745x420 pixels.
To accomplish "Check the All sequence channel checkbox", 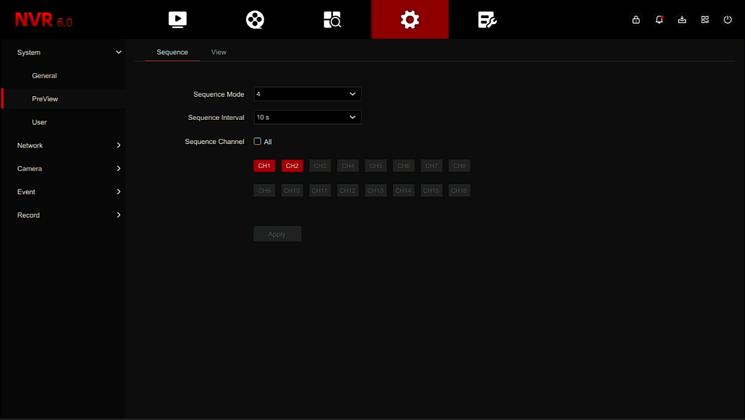I will point(257,141).
